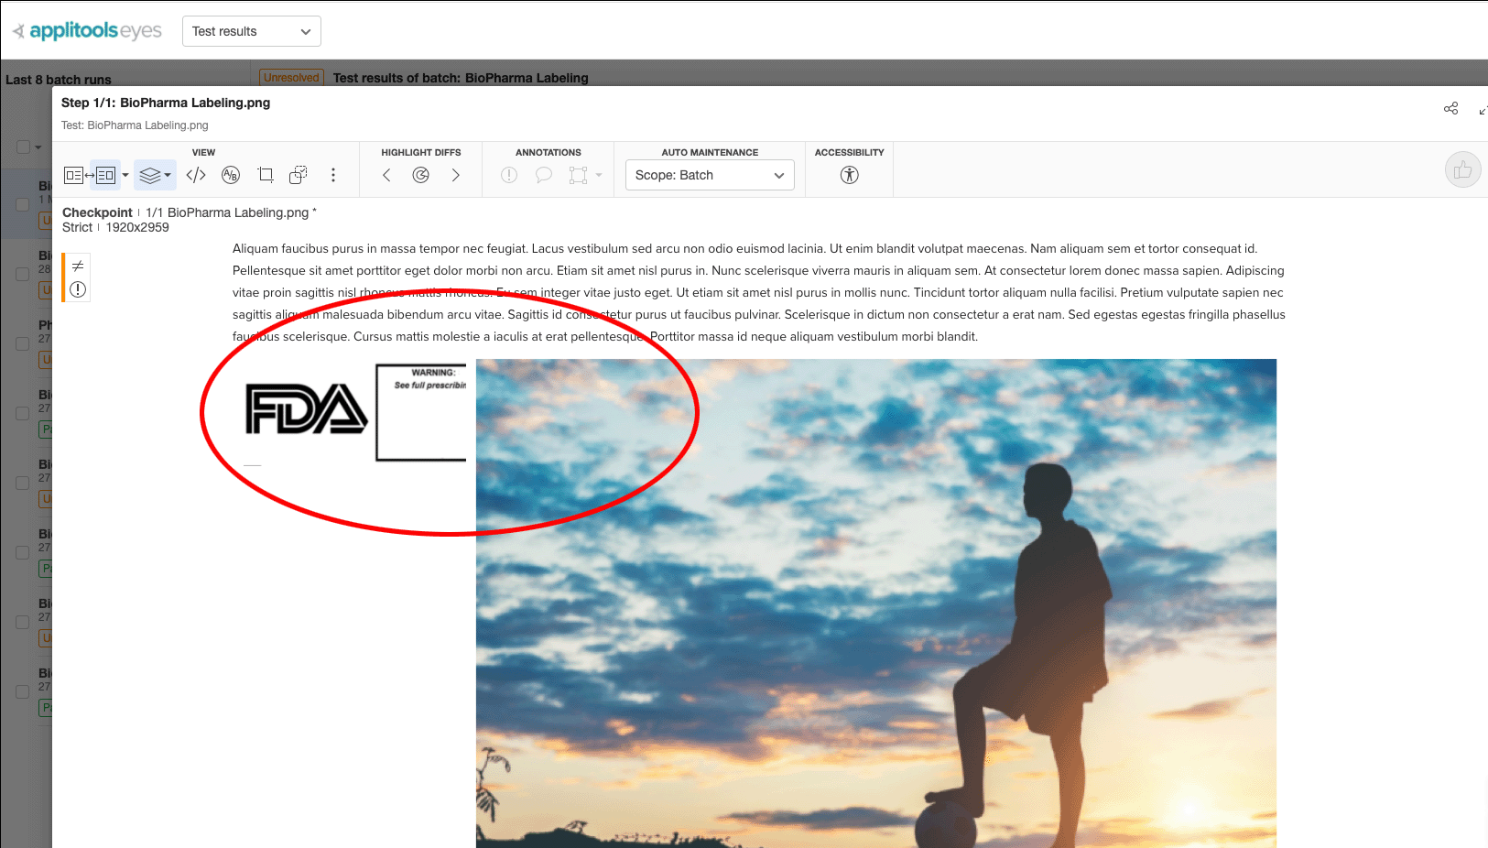Click the A/B comparison icon

tap(231, 174)
